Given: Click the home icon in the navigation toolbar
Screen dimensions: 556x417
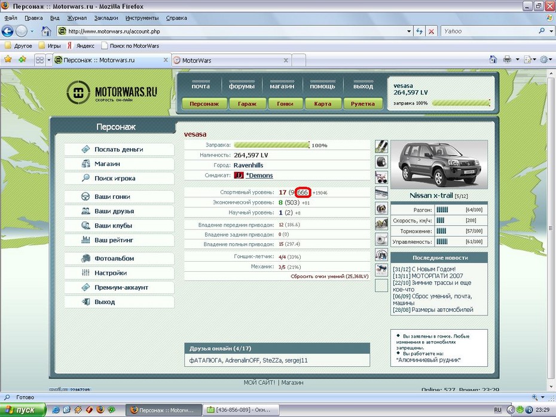Looking at the screenshot, I should pyautogui.click(x=46, y=31).
